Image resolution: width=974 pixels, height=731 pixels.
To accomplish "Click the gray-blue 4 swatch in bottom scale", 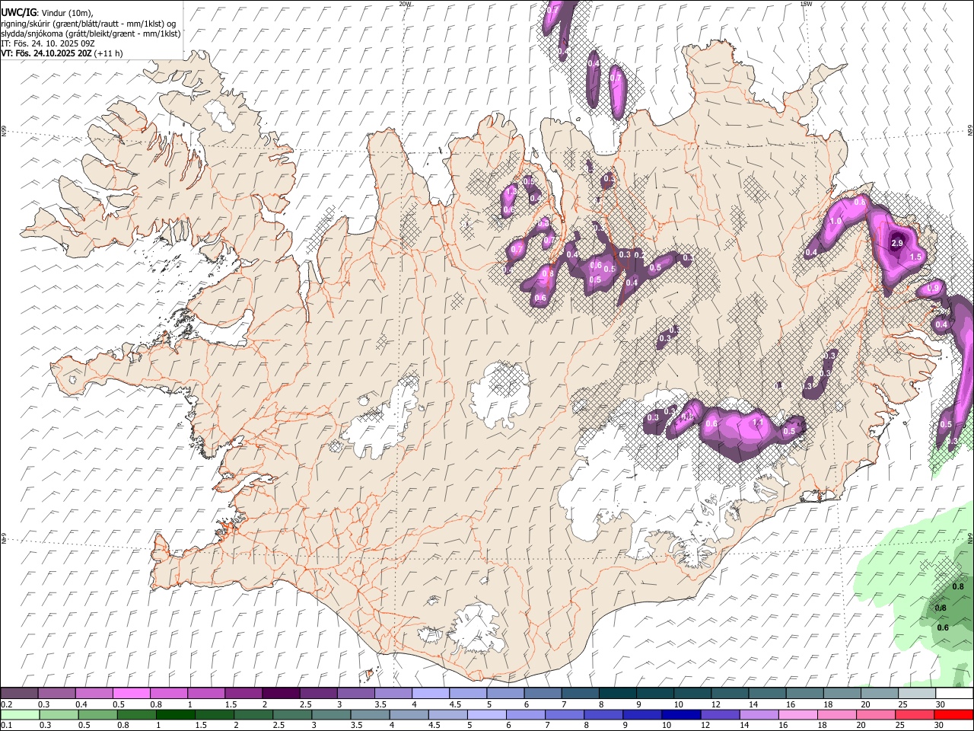I will (409, 715).
